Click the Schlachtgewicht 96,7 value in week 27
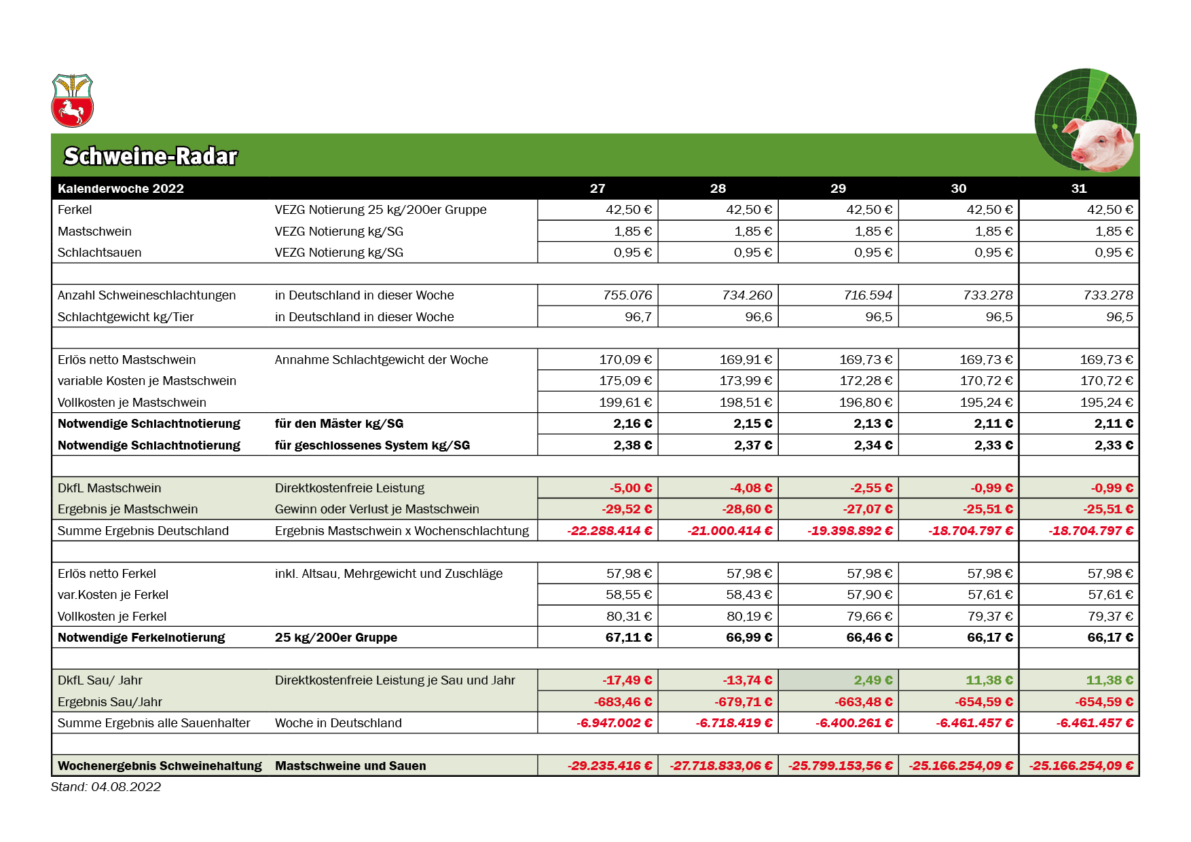The height and width of the screenshot is (842, 1191). pyautogui.click(x=598, y=317)
